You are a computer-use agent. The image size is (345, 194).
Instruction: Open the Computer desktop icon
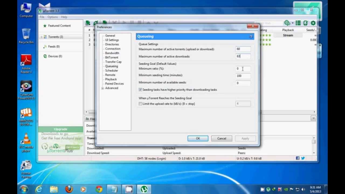pyautogui.click(x=26, y=10)
